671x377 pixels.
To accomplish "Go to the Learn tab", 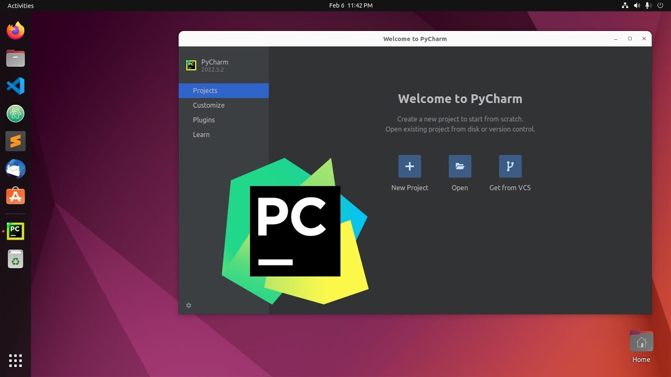I will coord(224,135).
